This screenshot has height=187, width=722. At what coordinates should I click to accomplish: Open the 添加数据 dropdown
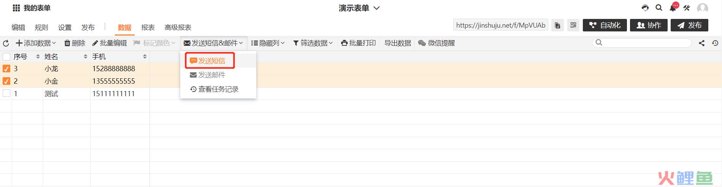[x=36, y=43]
